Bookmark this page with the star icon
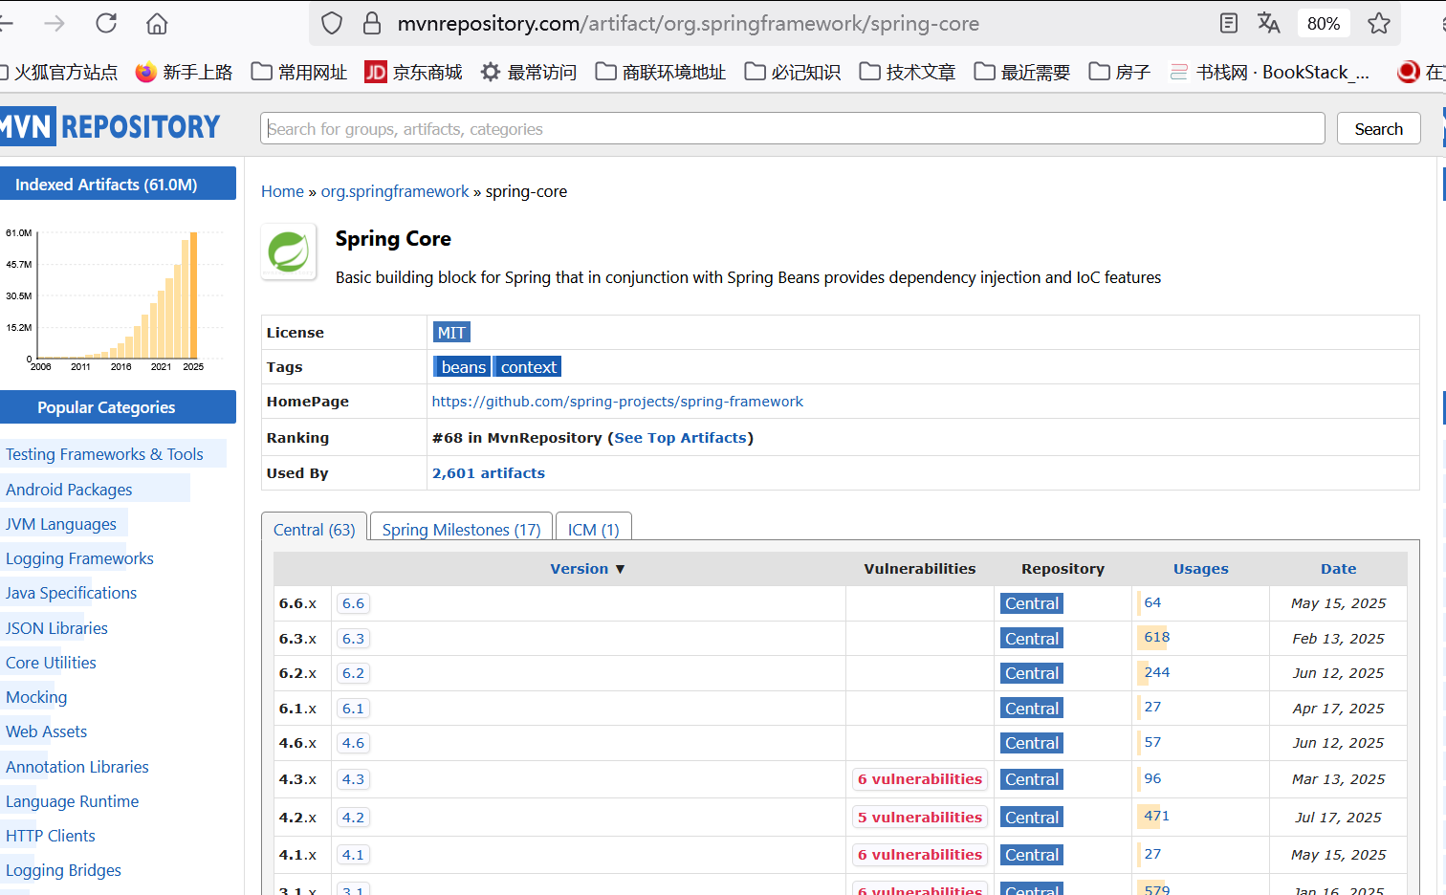This screenshot has width=1446, height=895. pos(1378,23)
